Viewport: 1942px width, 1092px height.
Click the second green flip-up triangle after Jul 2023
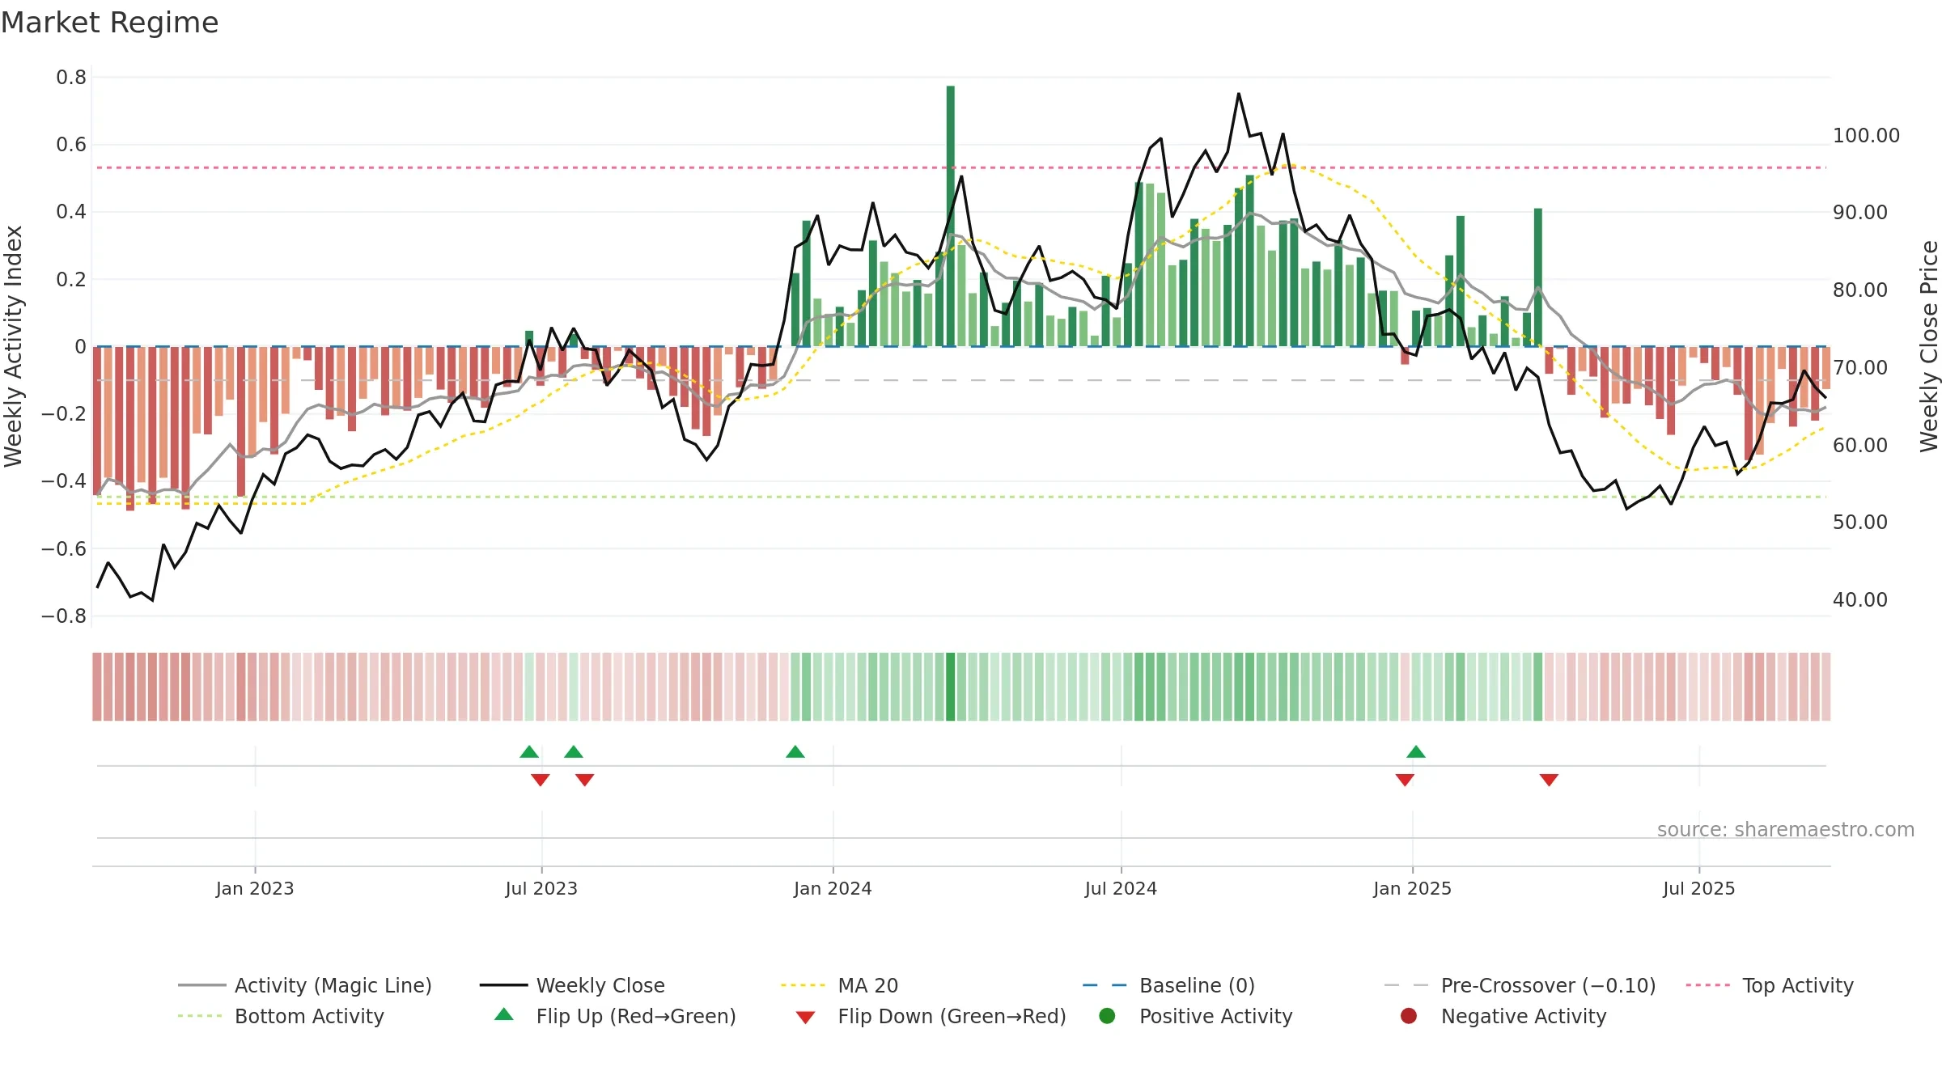(574, 752)
